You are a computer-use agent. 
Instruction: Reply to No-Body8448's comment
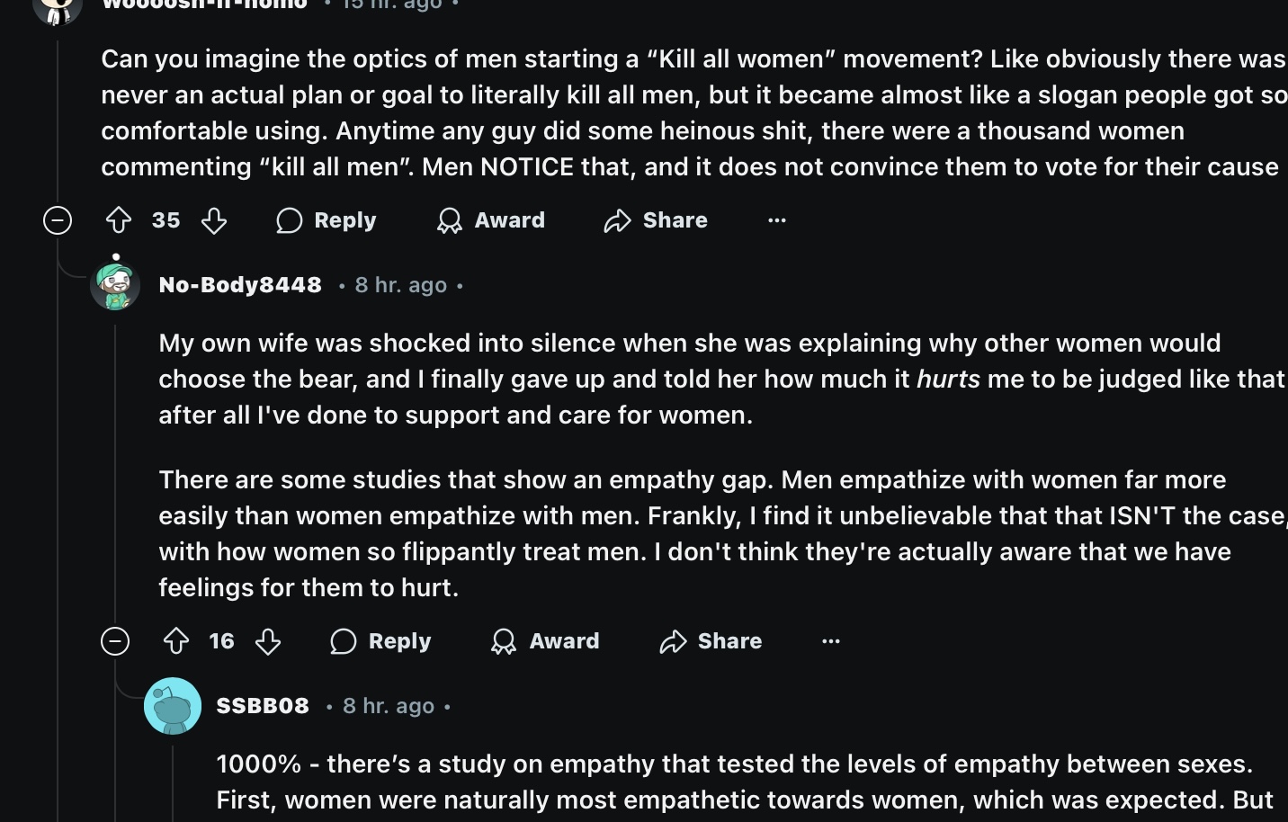(x=380, y=641)
